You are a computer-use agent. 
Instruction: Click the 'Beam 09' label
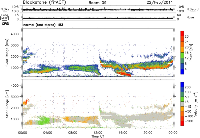97,3
